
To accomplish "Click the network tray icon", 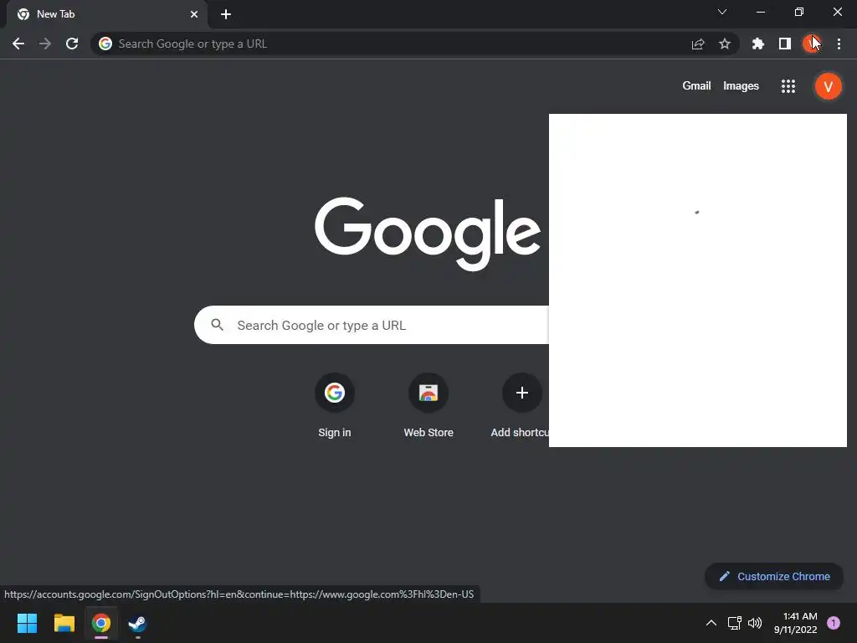I will [x=735, y=623].
